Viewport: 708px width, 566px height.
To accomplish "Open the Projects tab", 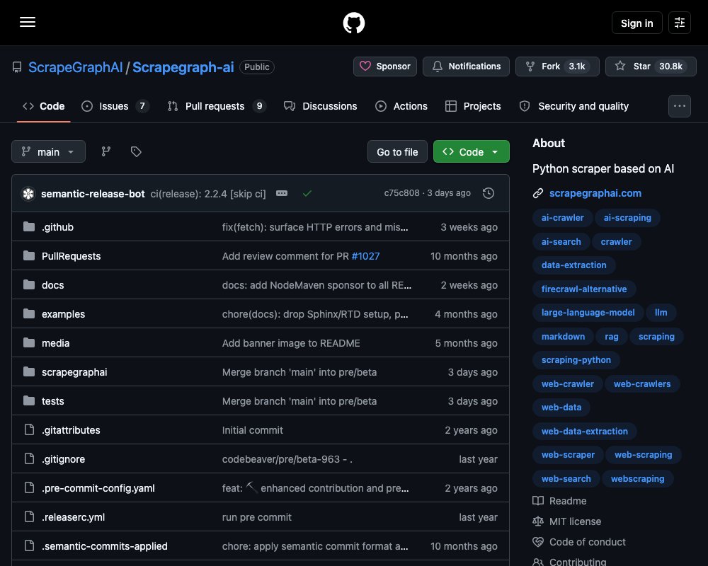I will point(473,106).
